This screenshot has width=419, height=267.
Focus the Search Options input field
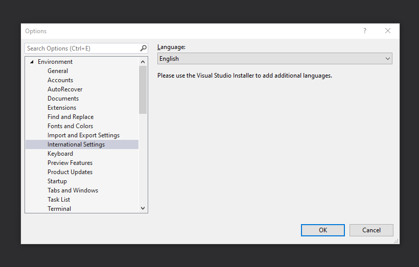(x=82, y=48)
